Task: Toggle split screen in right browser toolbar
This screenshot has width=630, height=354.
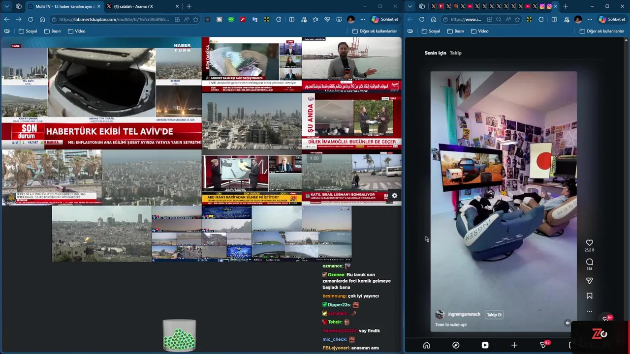Action: [554, 19]
